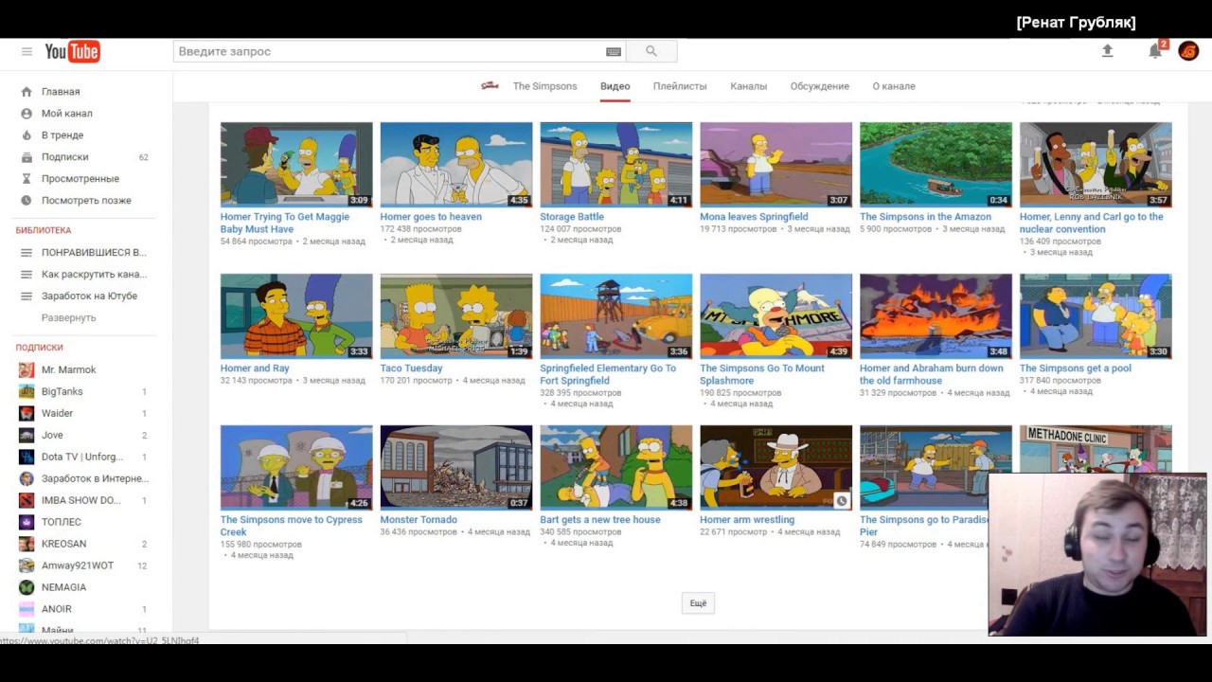The width and height of the screenshot is (1212, 682).
Task: Open Storage Battle title link
Action: 572,217
